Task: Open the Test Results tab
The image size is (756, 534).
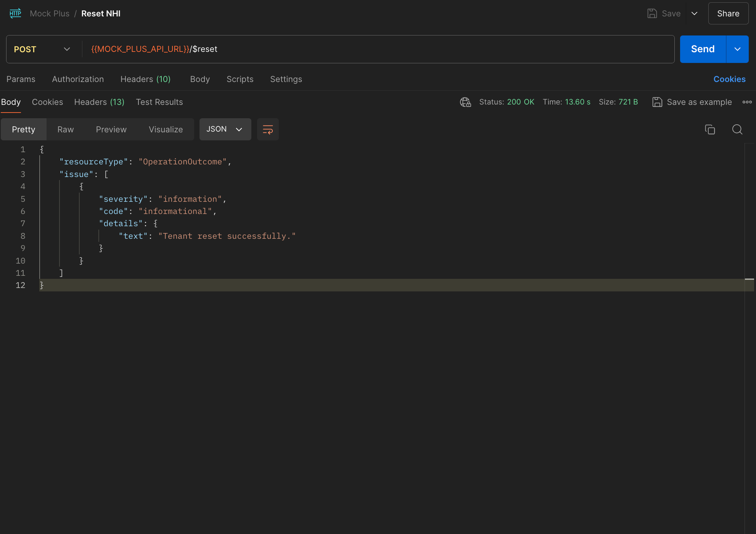Action: [x=159, y=102]
